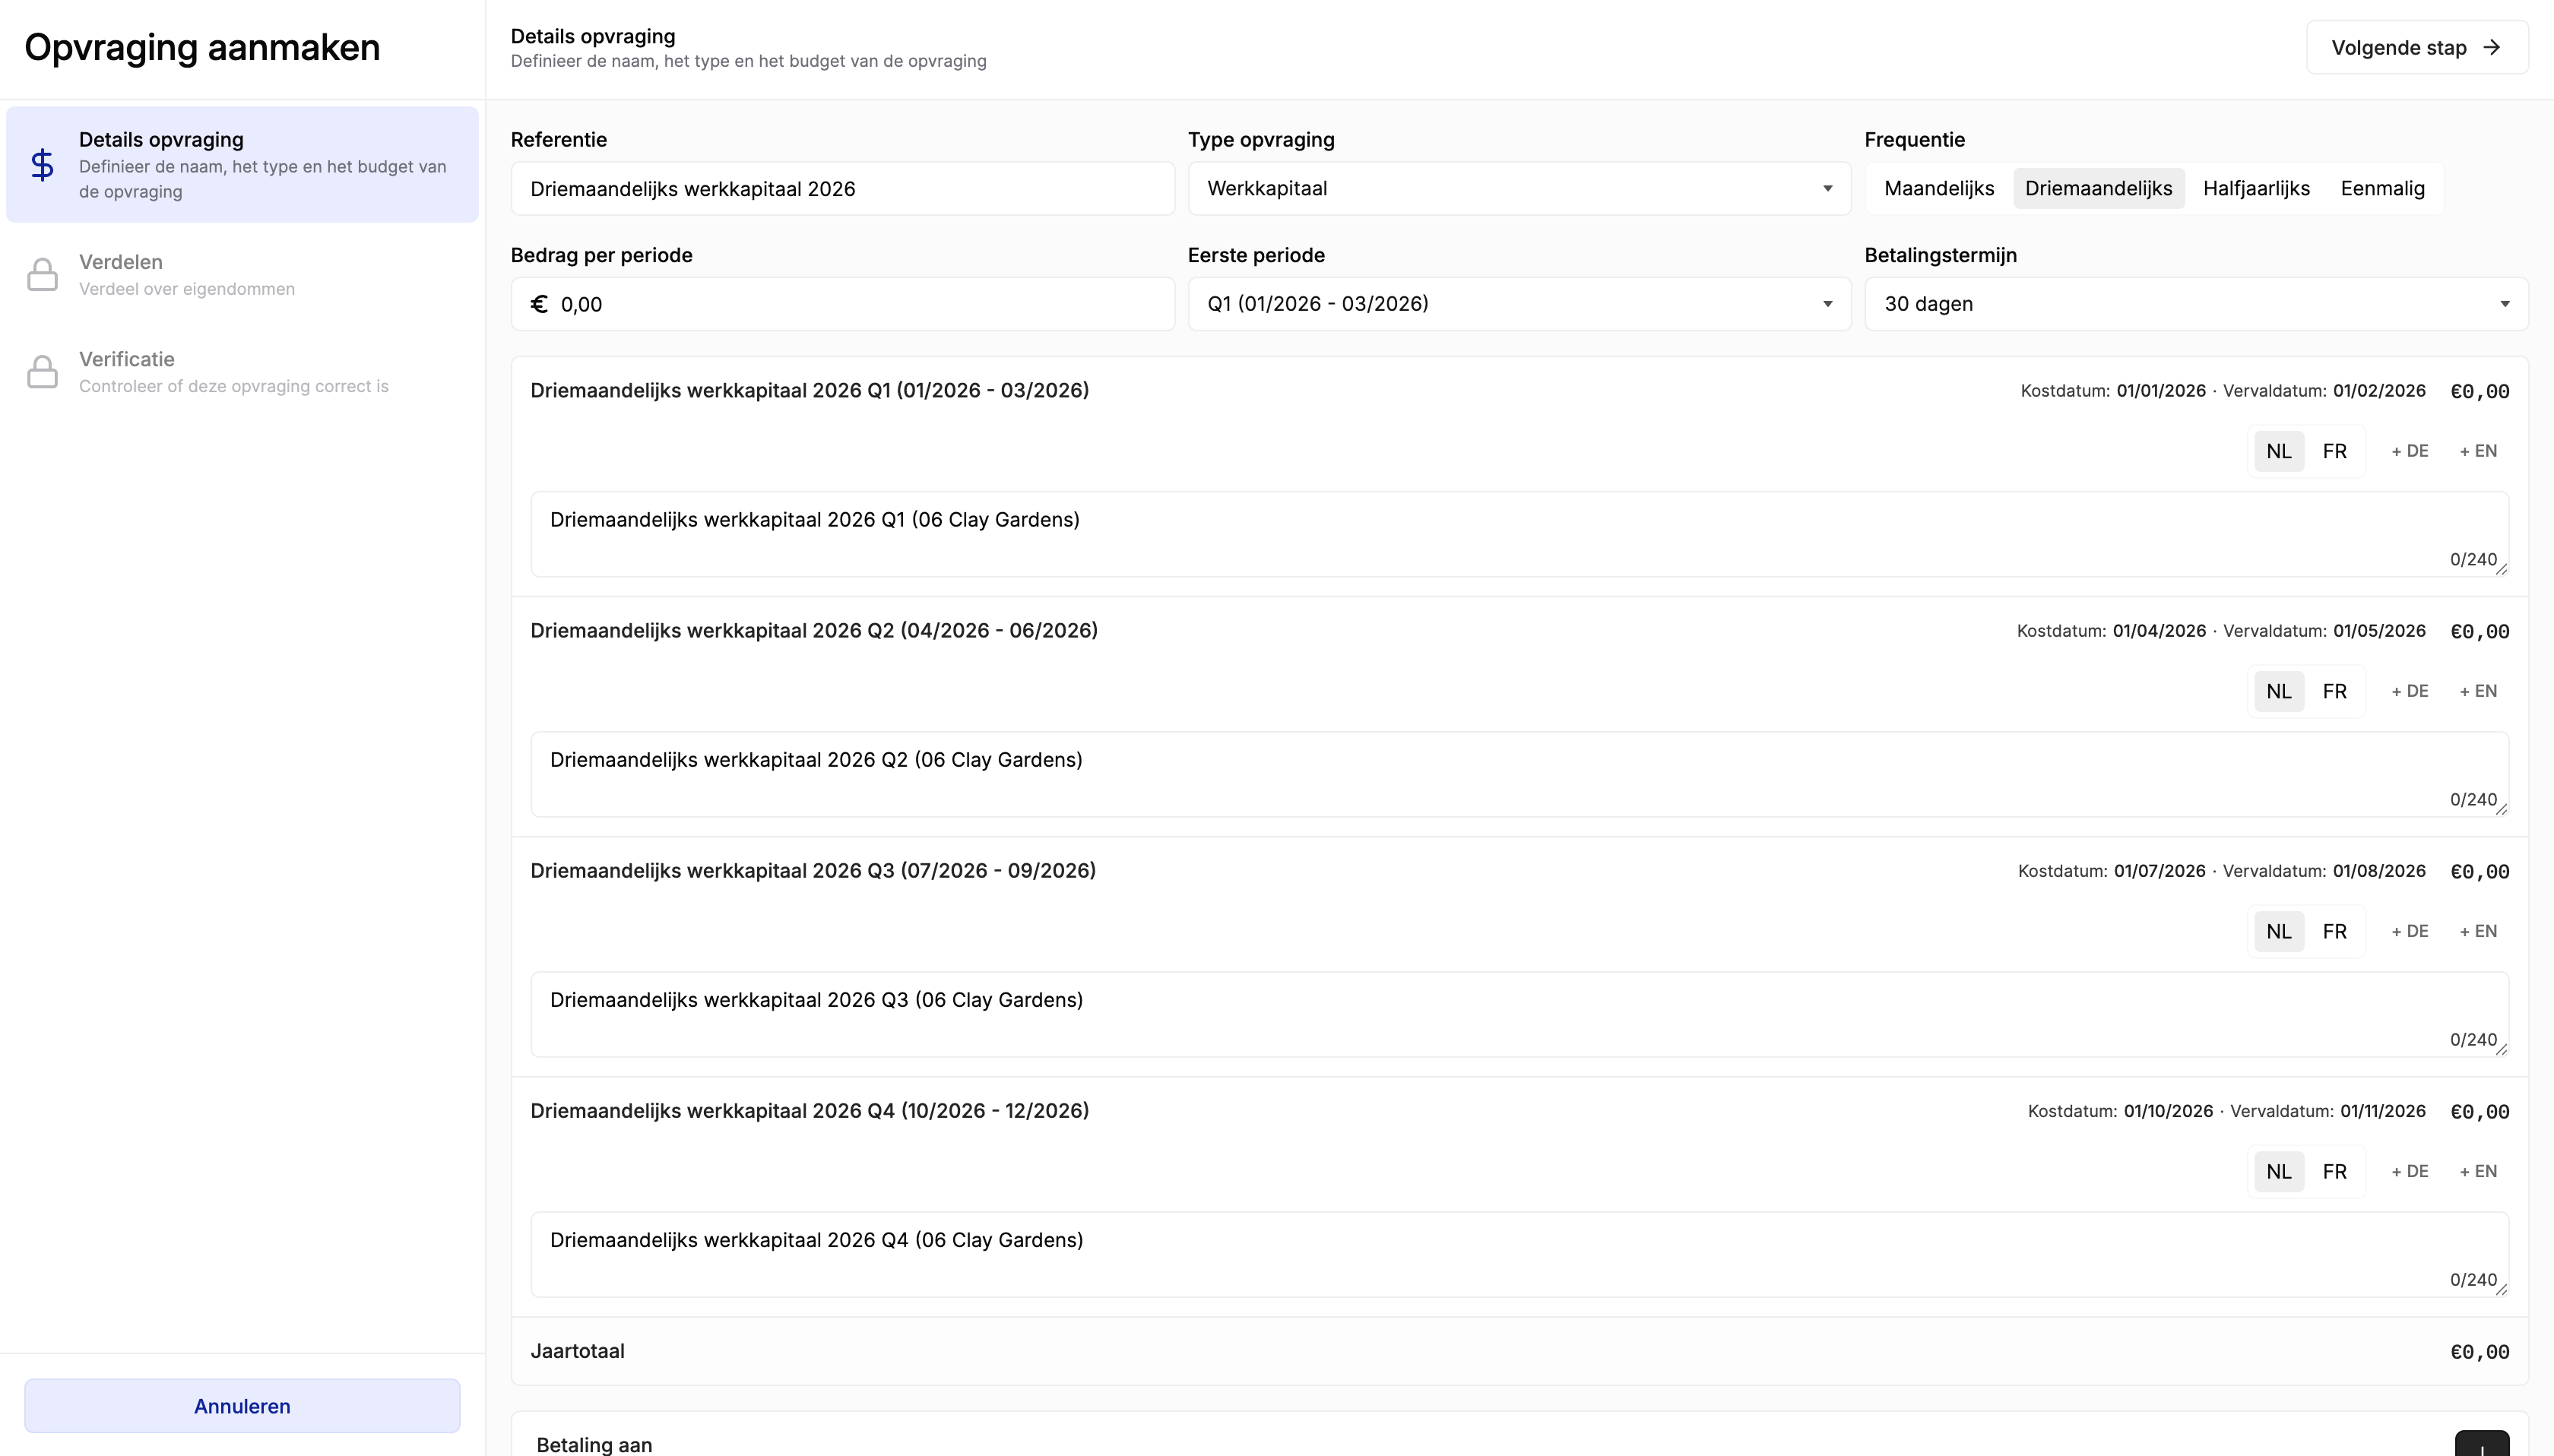Open the Type opvraging dropdown

pyautogui.click(x=1519, y=189)
